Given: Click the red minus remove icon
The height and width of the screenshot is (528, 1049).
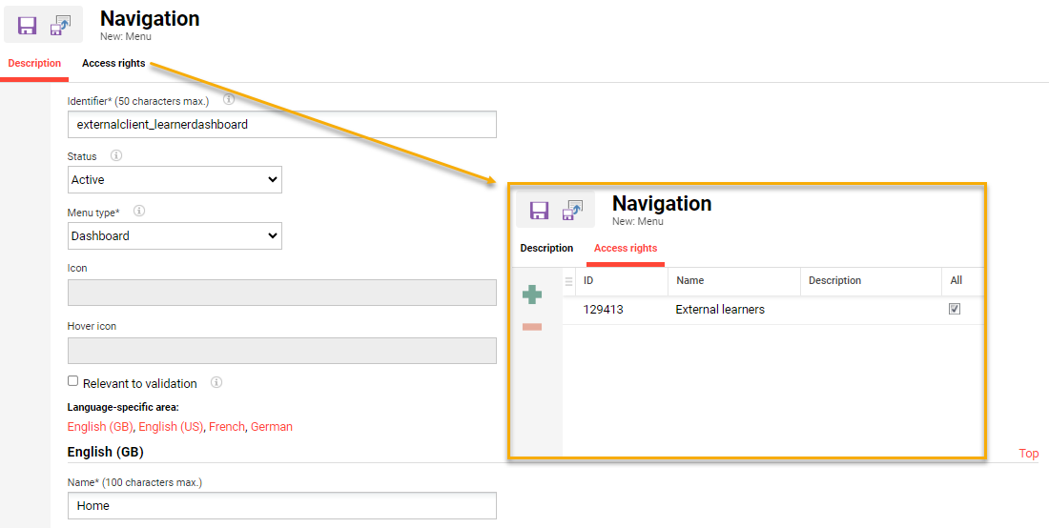Looking at the screenshot, I should tap(532, 327).
